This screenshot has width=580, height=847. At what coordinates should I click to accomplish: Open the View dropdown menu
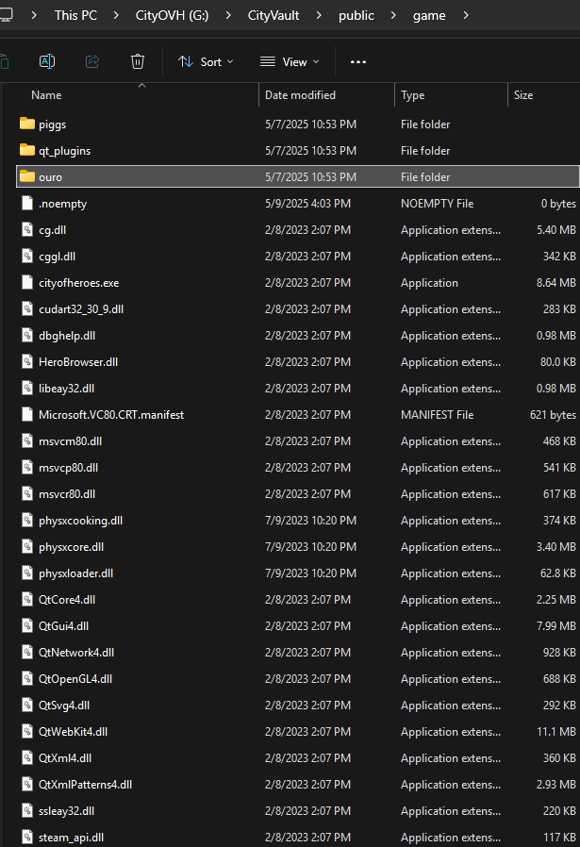[x=290, y=61]
